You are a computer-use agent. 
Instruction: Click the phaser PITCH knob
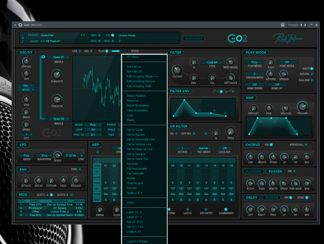point(250,183)
